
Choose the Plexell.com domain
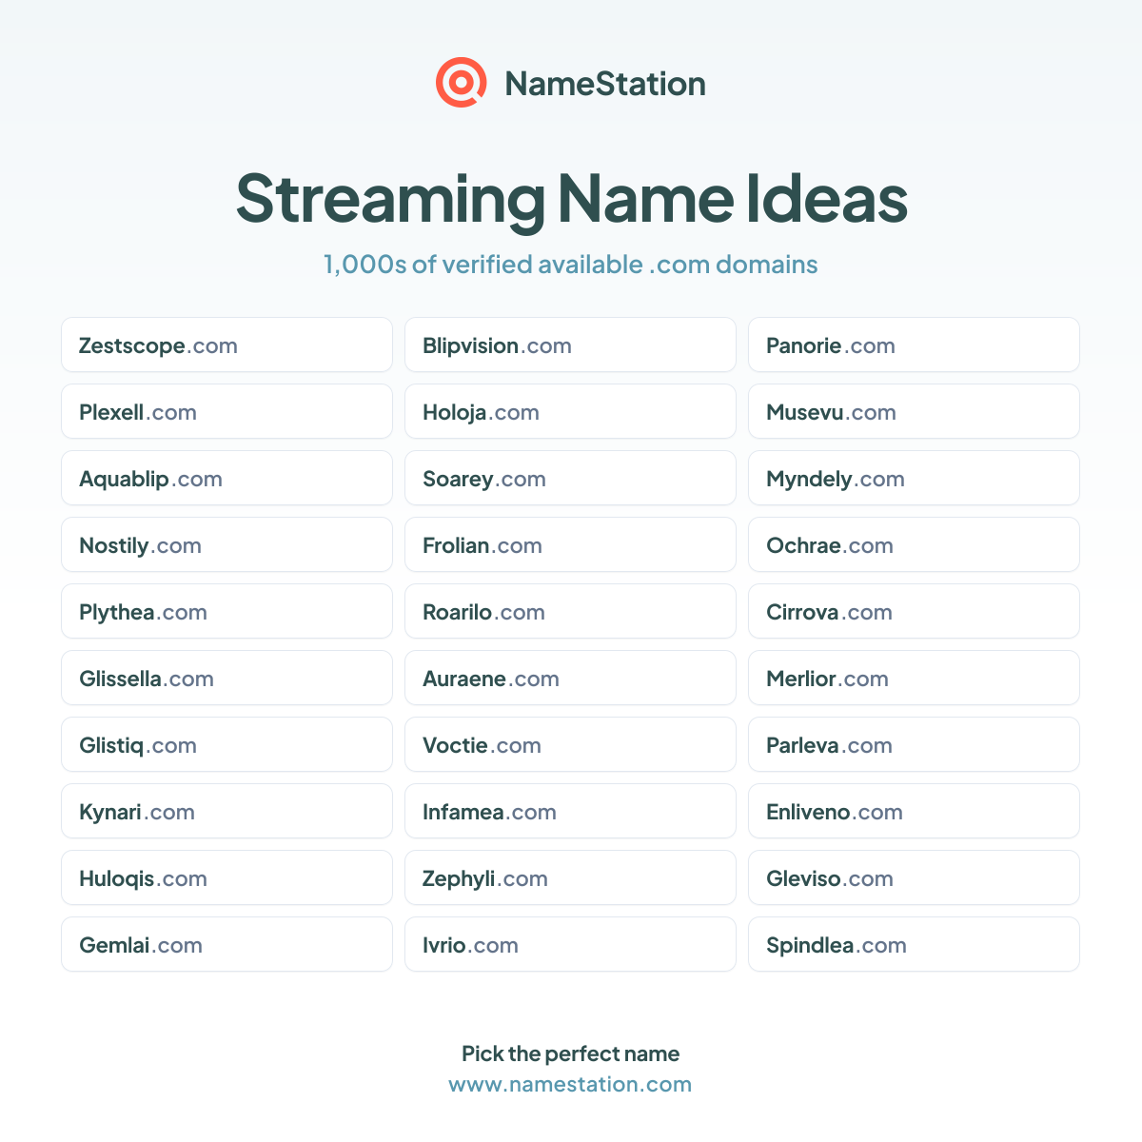[x=226, y=411]
